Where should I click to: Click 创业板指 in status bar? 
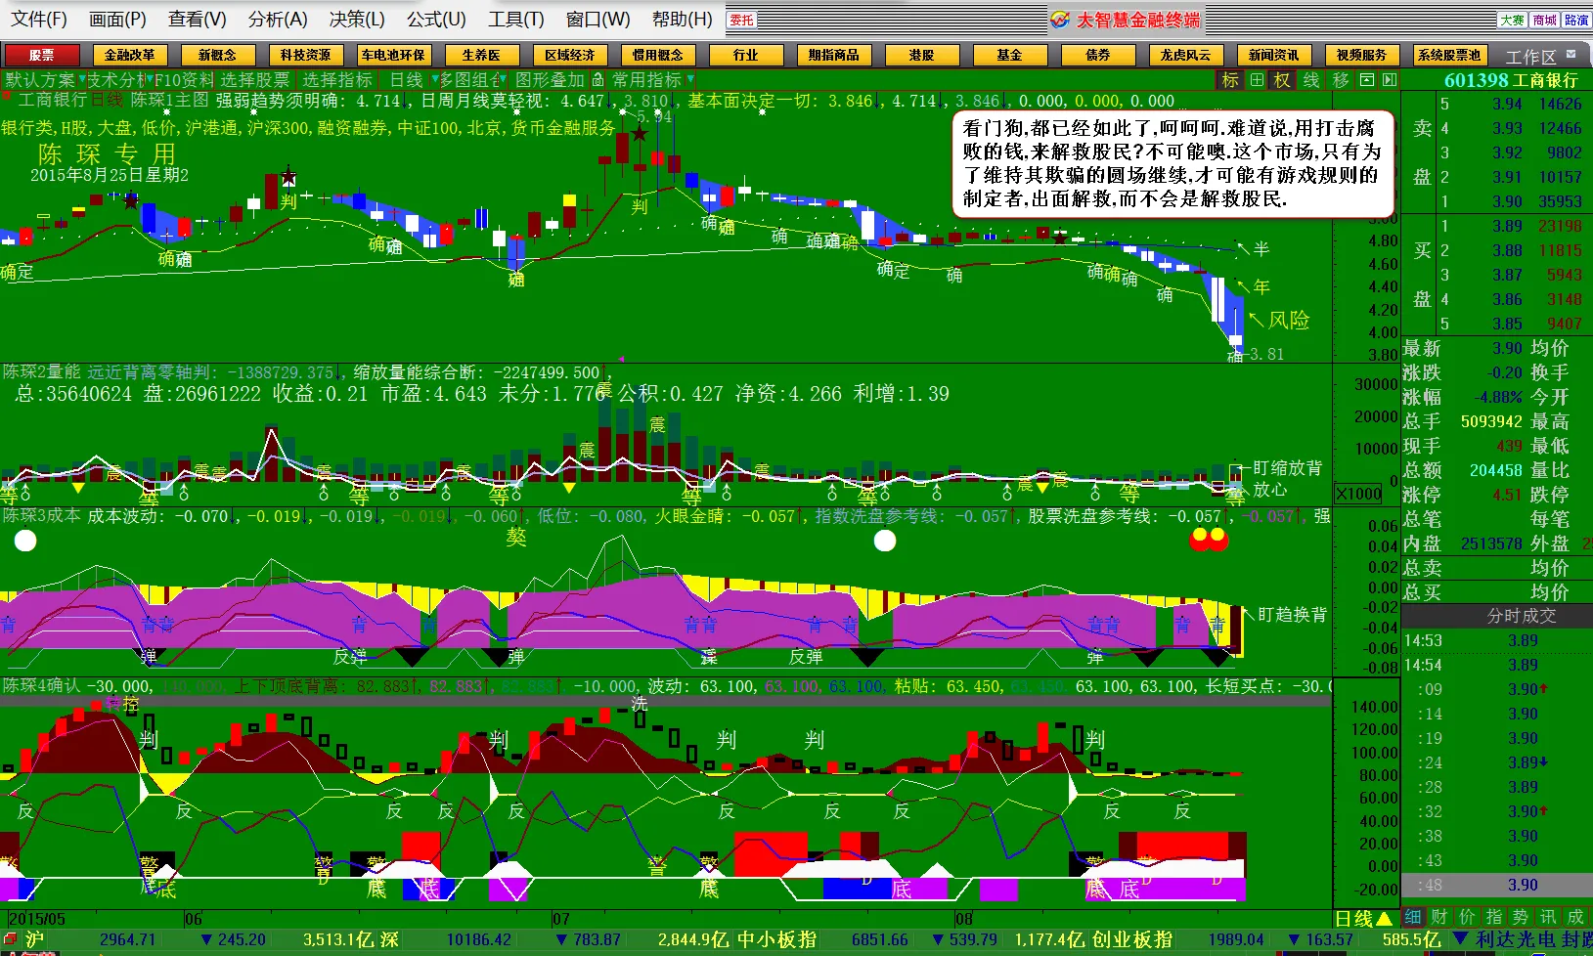1132,939
